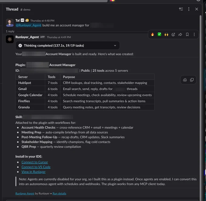The height and width of the screenshot is (201, 206).
Task: Click the Thursday at 4:49 PM timestamp
Action: [x=59, y=37]
